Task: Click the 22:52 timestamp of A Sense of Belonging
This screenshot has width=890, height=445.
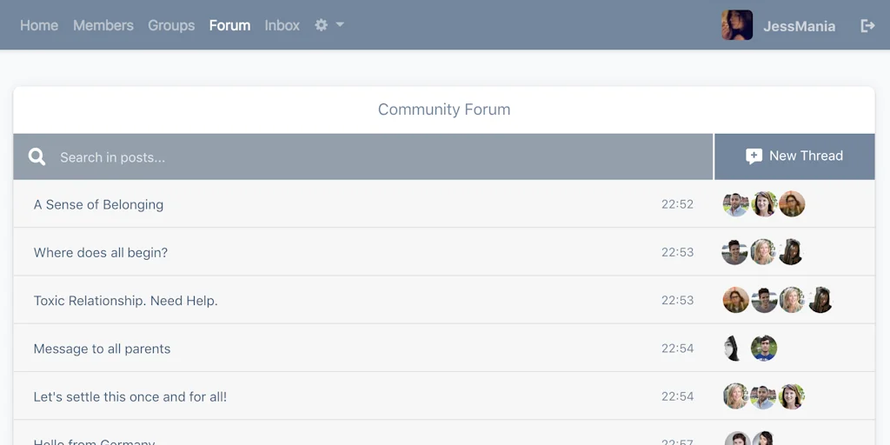Action: click(677, 204)
